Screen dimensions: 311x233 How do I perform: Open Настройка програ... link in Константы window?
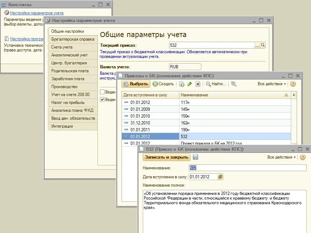(x=27, y=39)
